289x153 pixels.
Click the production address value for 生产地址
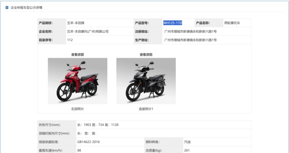(x=190, y=40)
